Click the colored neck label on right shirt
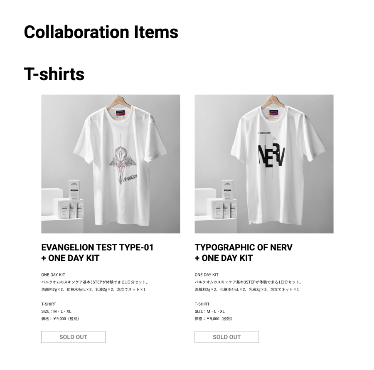Image resolution: width=374 pixels, height=370 pixels. point(274,113)
